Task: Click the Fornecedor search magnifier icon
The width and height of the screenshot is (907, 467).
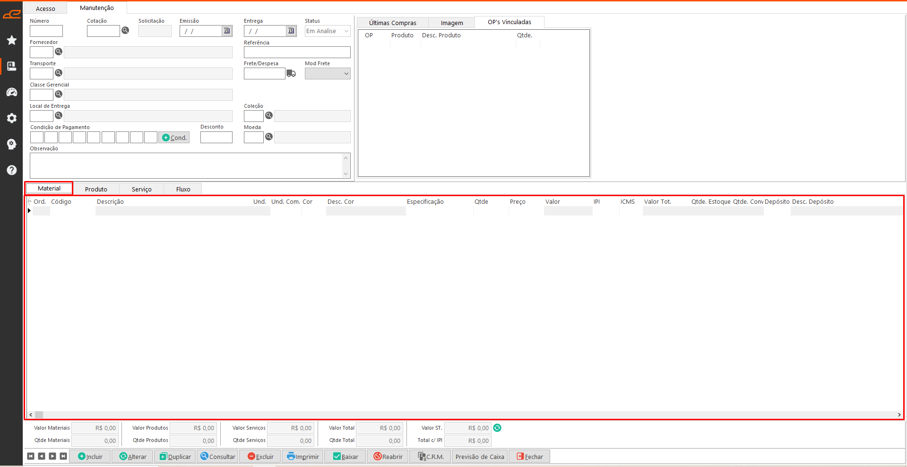Action: pyautogui.click(x=59, y=52)
